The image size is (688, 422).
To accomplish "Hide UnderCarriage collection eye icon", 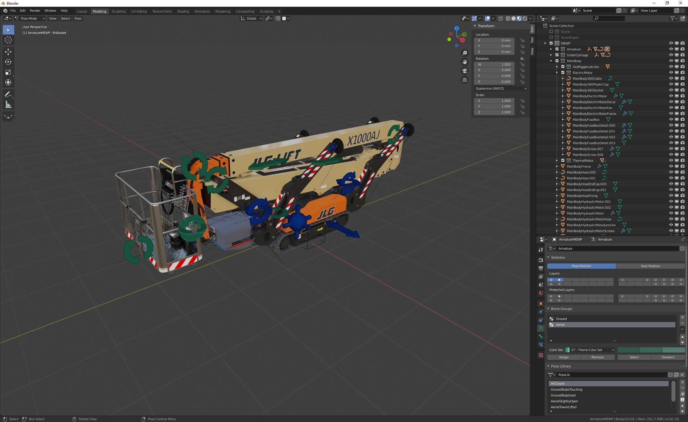I will coord(671,55).
